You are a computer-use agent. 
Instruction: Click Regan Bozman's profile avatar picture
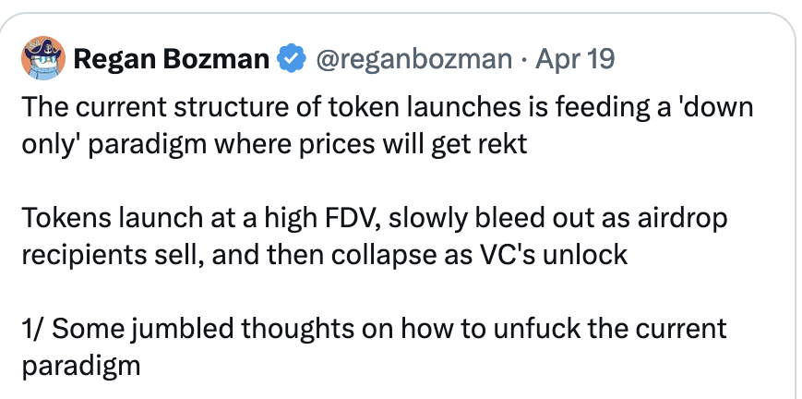click(42, 59)
